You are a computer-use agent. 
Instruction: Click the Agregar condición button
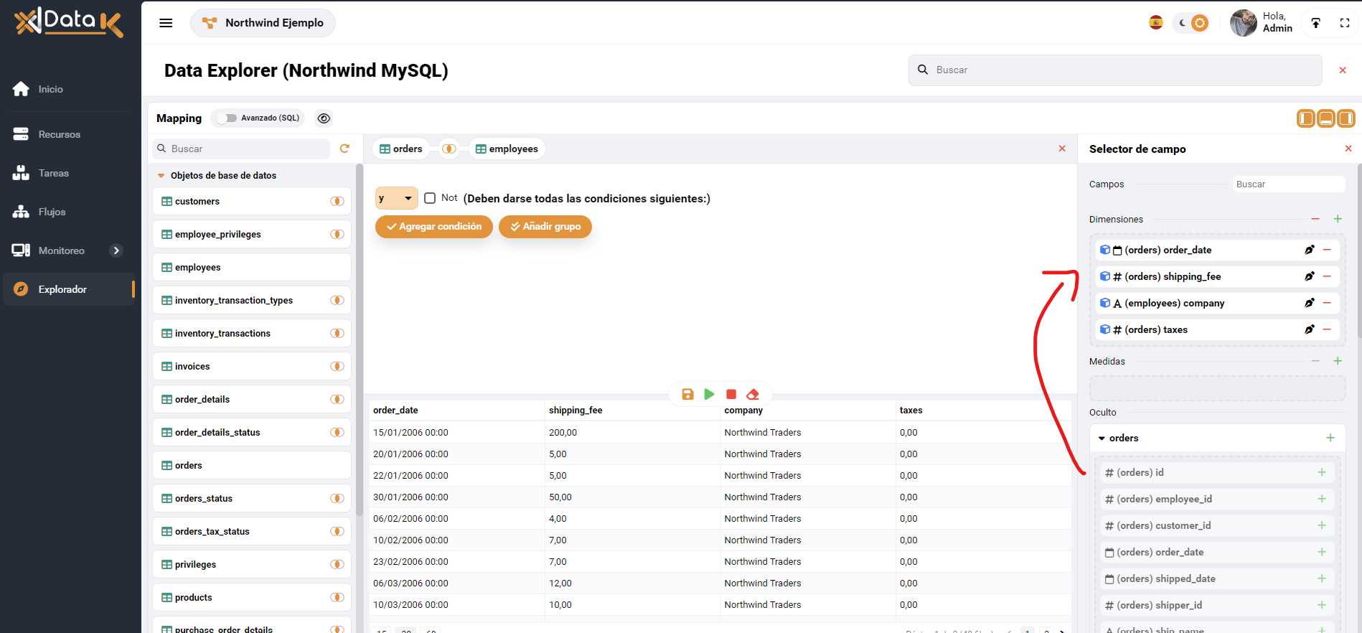pos(433,227)
